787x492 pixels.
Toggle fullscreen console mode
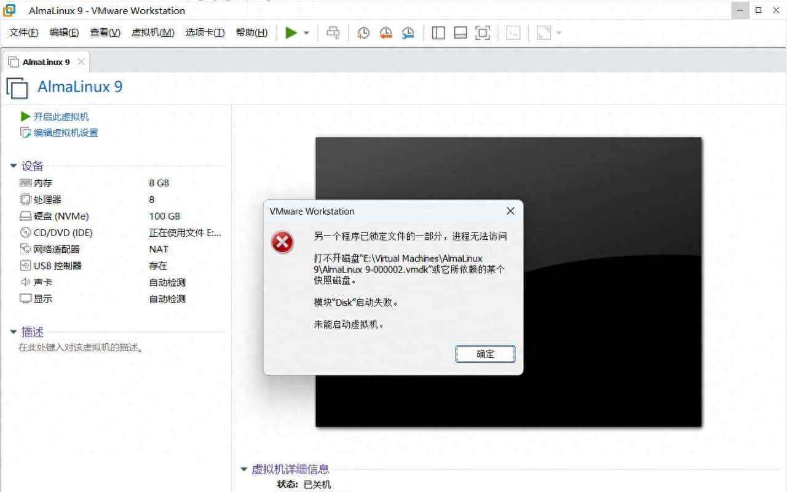click(x=482, y=33)
